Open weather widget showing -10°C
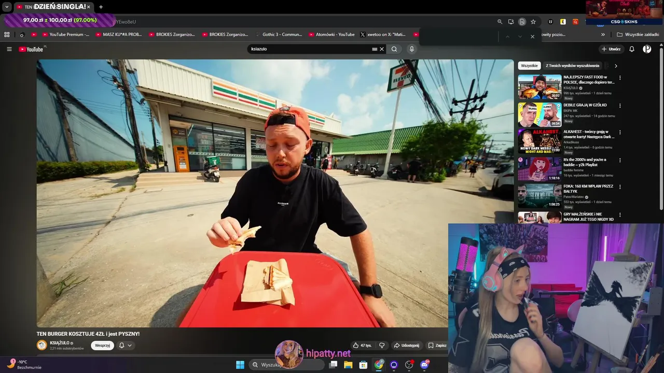 pos(24,365)
